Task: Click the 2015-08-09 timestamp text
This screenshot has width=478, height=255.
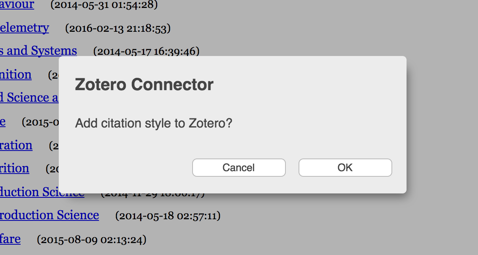Action: point(91,240)
